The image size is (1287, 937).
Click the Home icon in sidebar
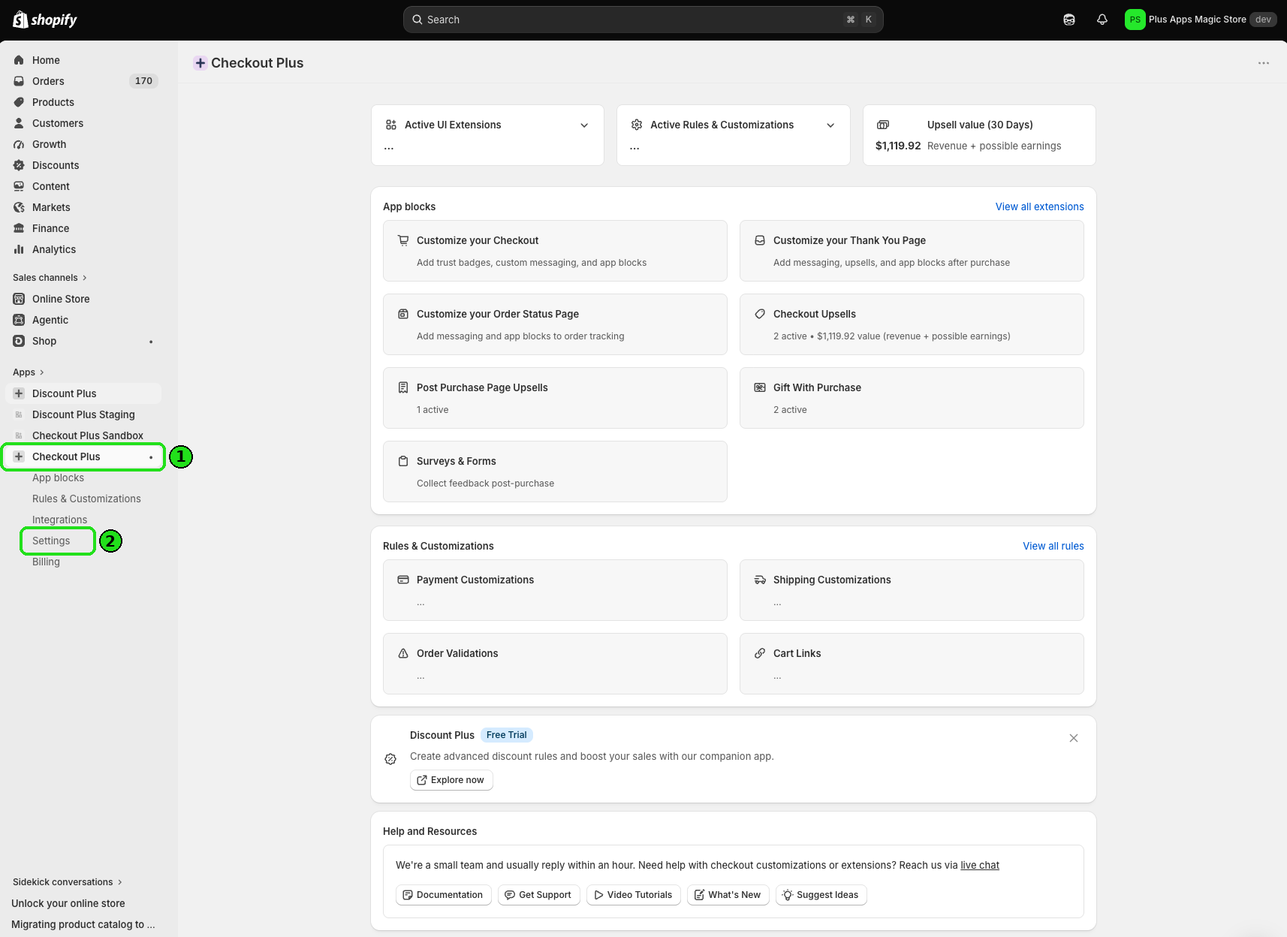pyautogui.click(x=19, y=60)
